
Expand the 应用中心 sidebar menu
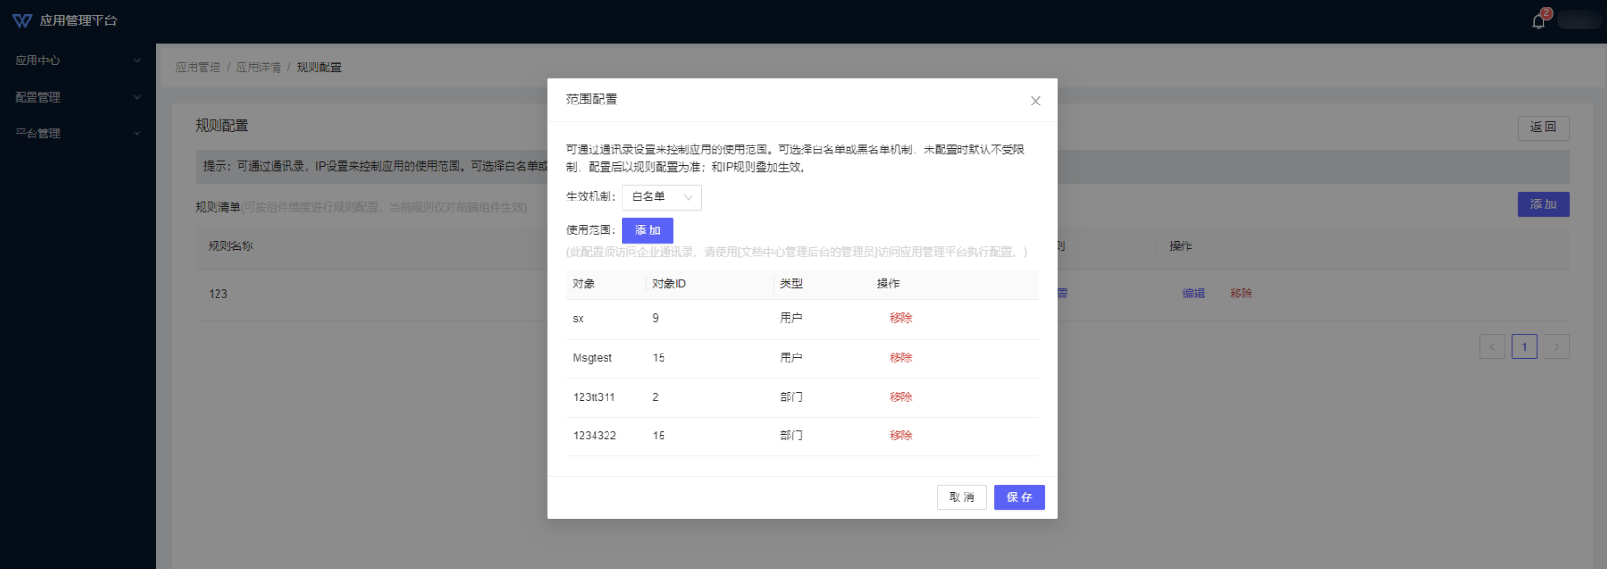(77, 61)
